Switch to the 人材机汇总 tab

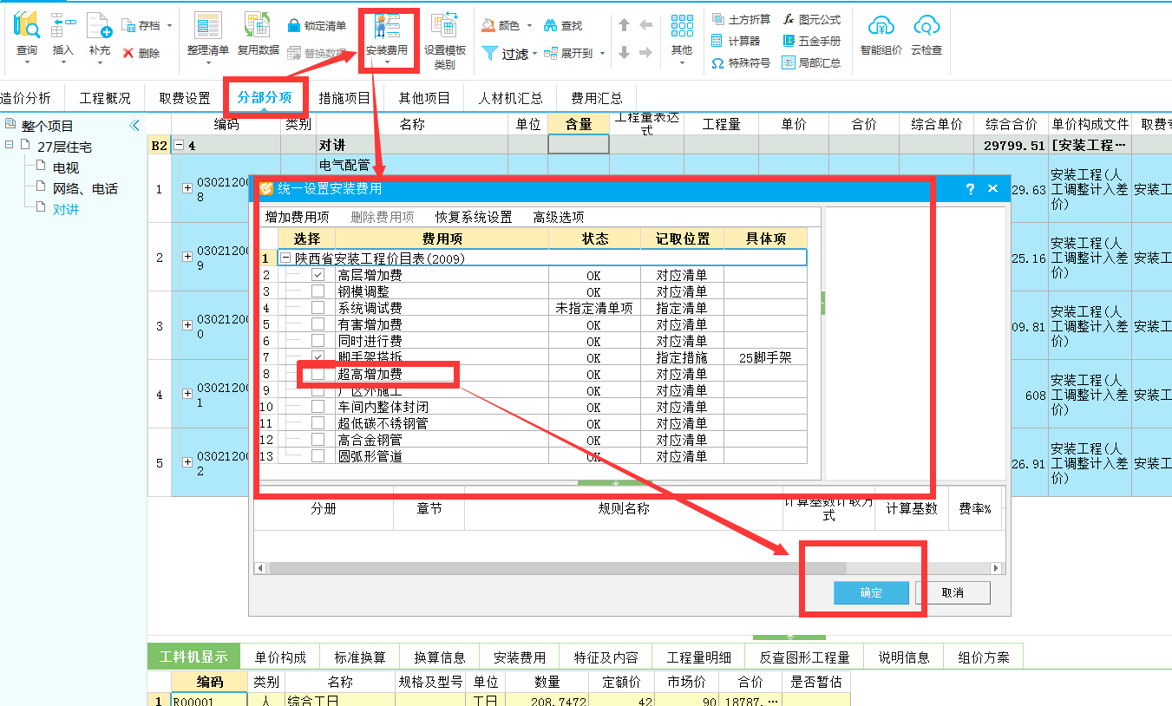click(511, 98)
